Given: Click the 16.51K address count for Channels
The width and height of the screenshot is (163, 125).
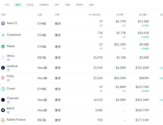Looking at the screenshot, I should pos(98,100).
